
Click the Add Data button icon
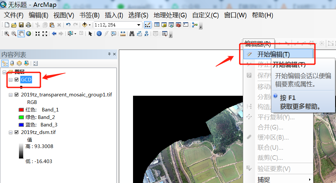(x=85, y=25)
